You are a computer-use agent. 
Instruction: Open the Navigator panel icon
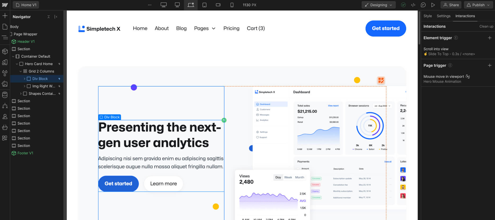[x=5, y=38]
